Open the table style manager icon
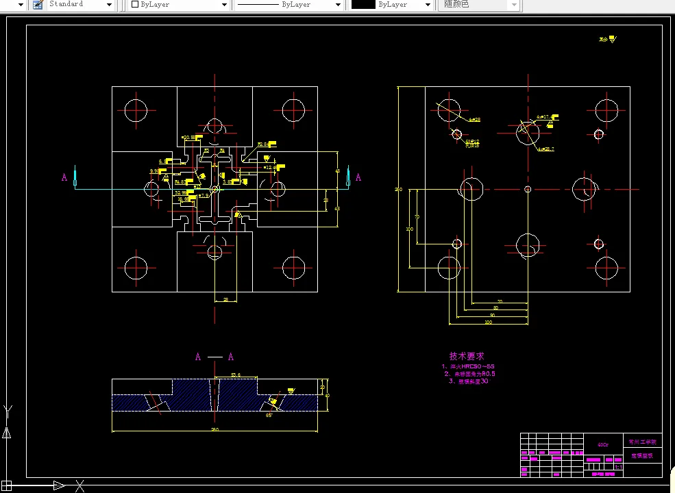Image resolution: width=675 pixels, height=493 pixels. [38, 5]
